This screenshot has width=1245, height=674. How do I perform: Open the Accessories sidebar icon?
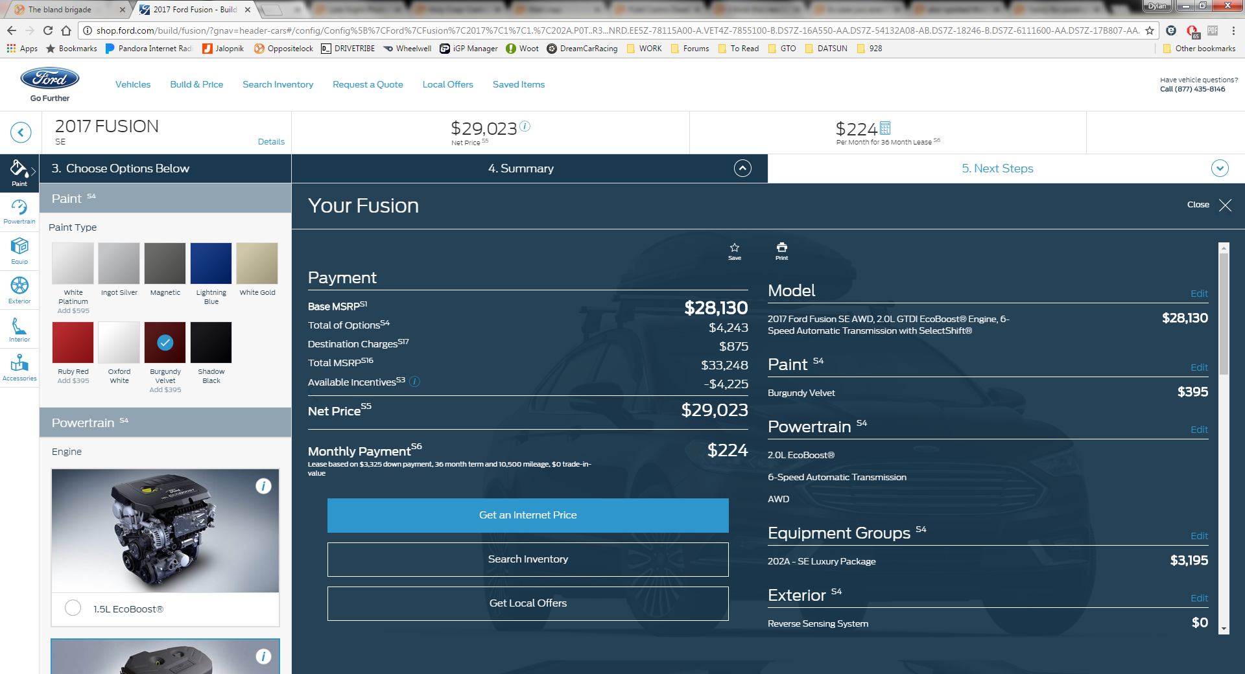tap(19, 367)
